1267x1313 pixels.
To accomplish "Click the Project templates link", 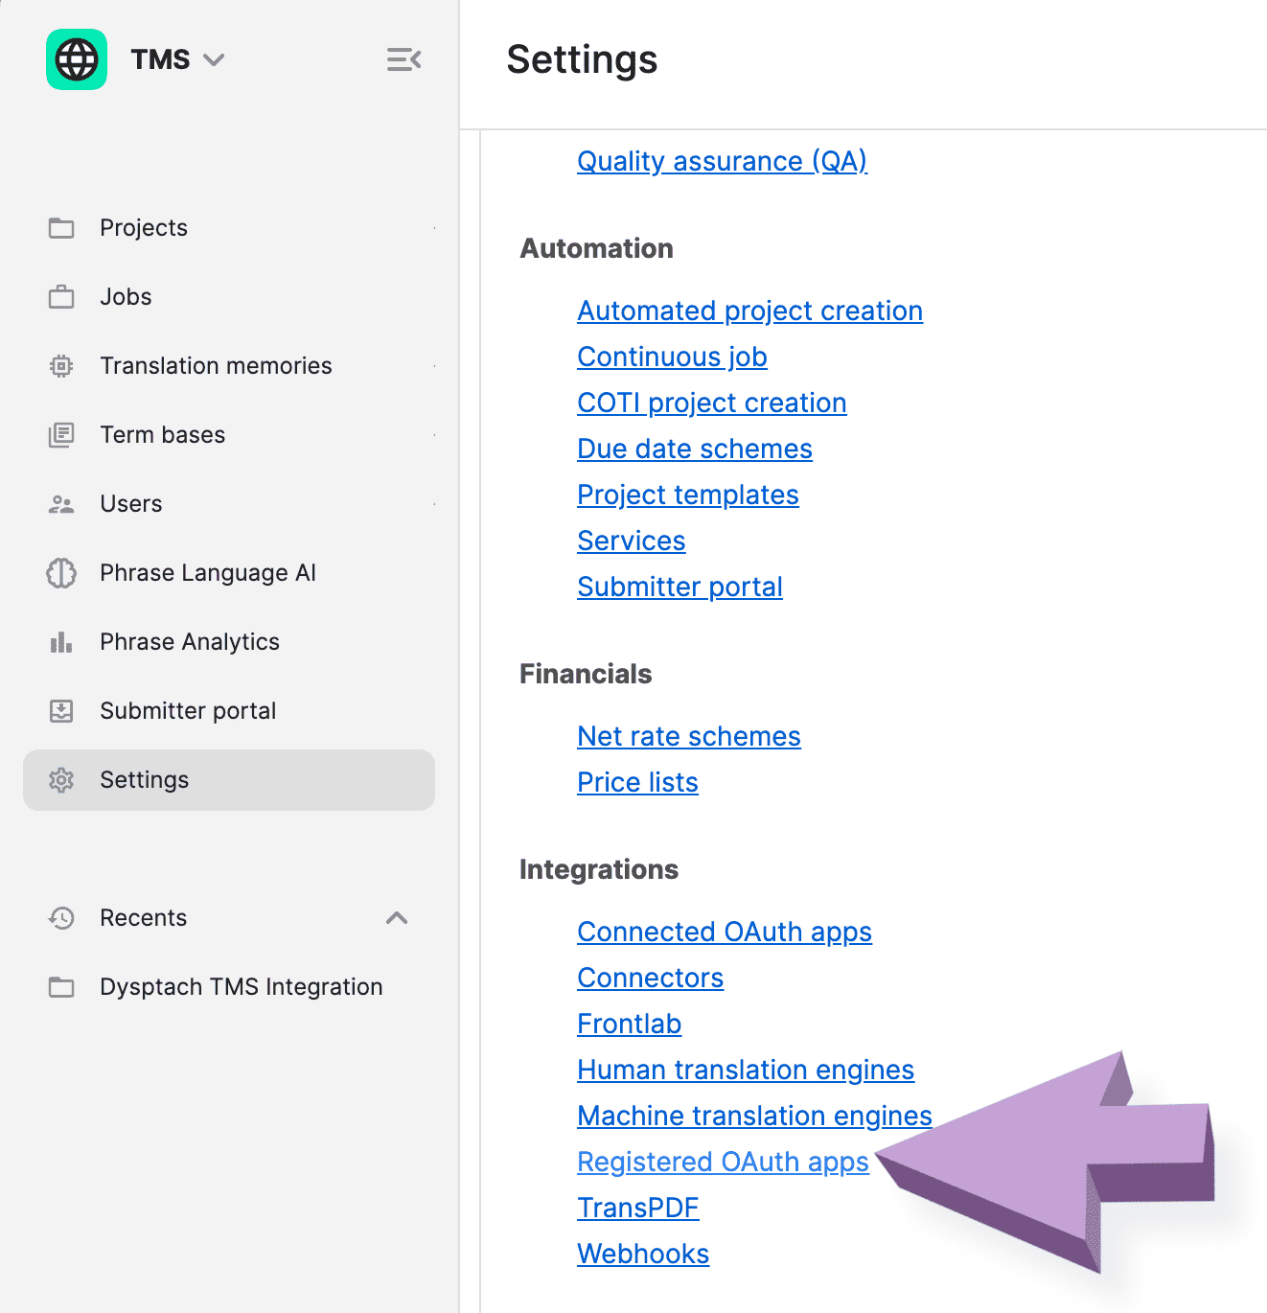I will tap(688, 495).
